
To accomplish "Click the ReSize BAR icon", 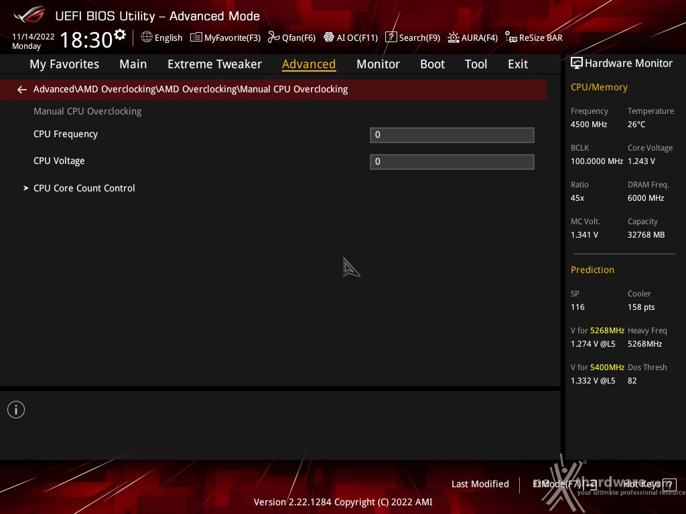I will [x=511, y=37].
